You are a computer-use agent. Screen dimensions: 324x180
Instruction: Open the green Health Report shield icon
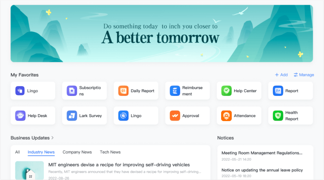tap(278, 115)
